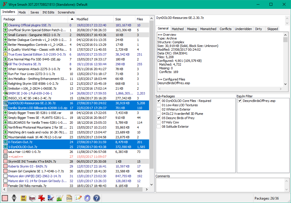Click status icon beside Kill The Orchestra SE.7z
291x203 pixels.
click(x=5, y=64)
